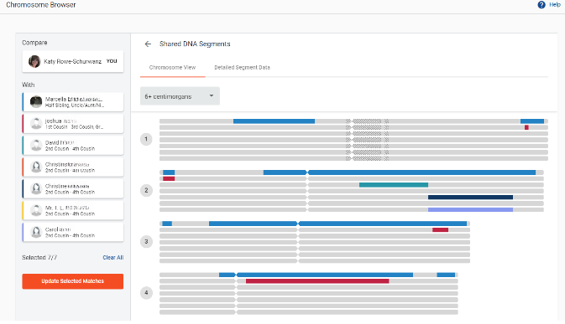The width and height of the screenshot is (565, 324).
Task: Switch to Detailed Segment Data tab
Action: click(x=242, y=68)
